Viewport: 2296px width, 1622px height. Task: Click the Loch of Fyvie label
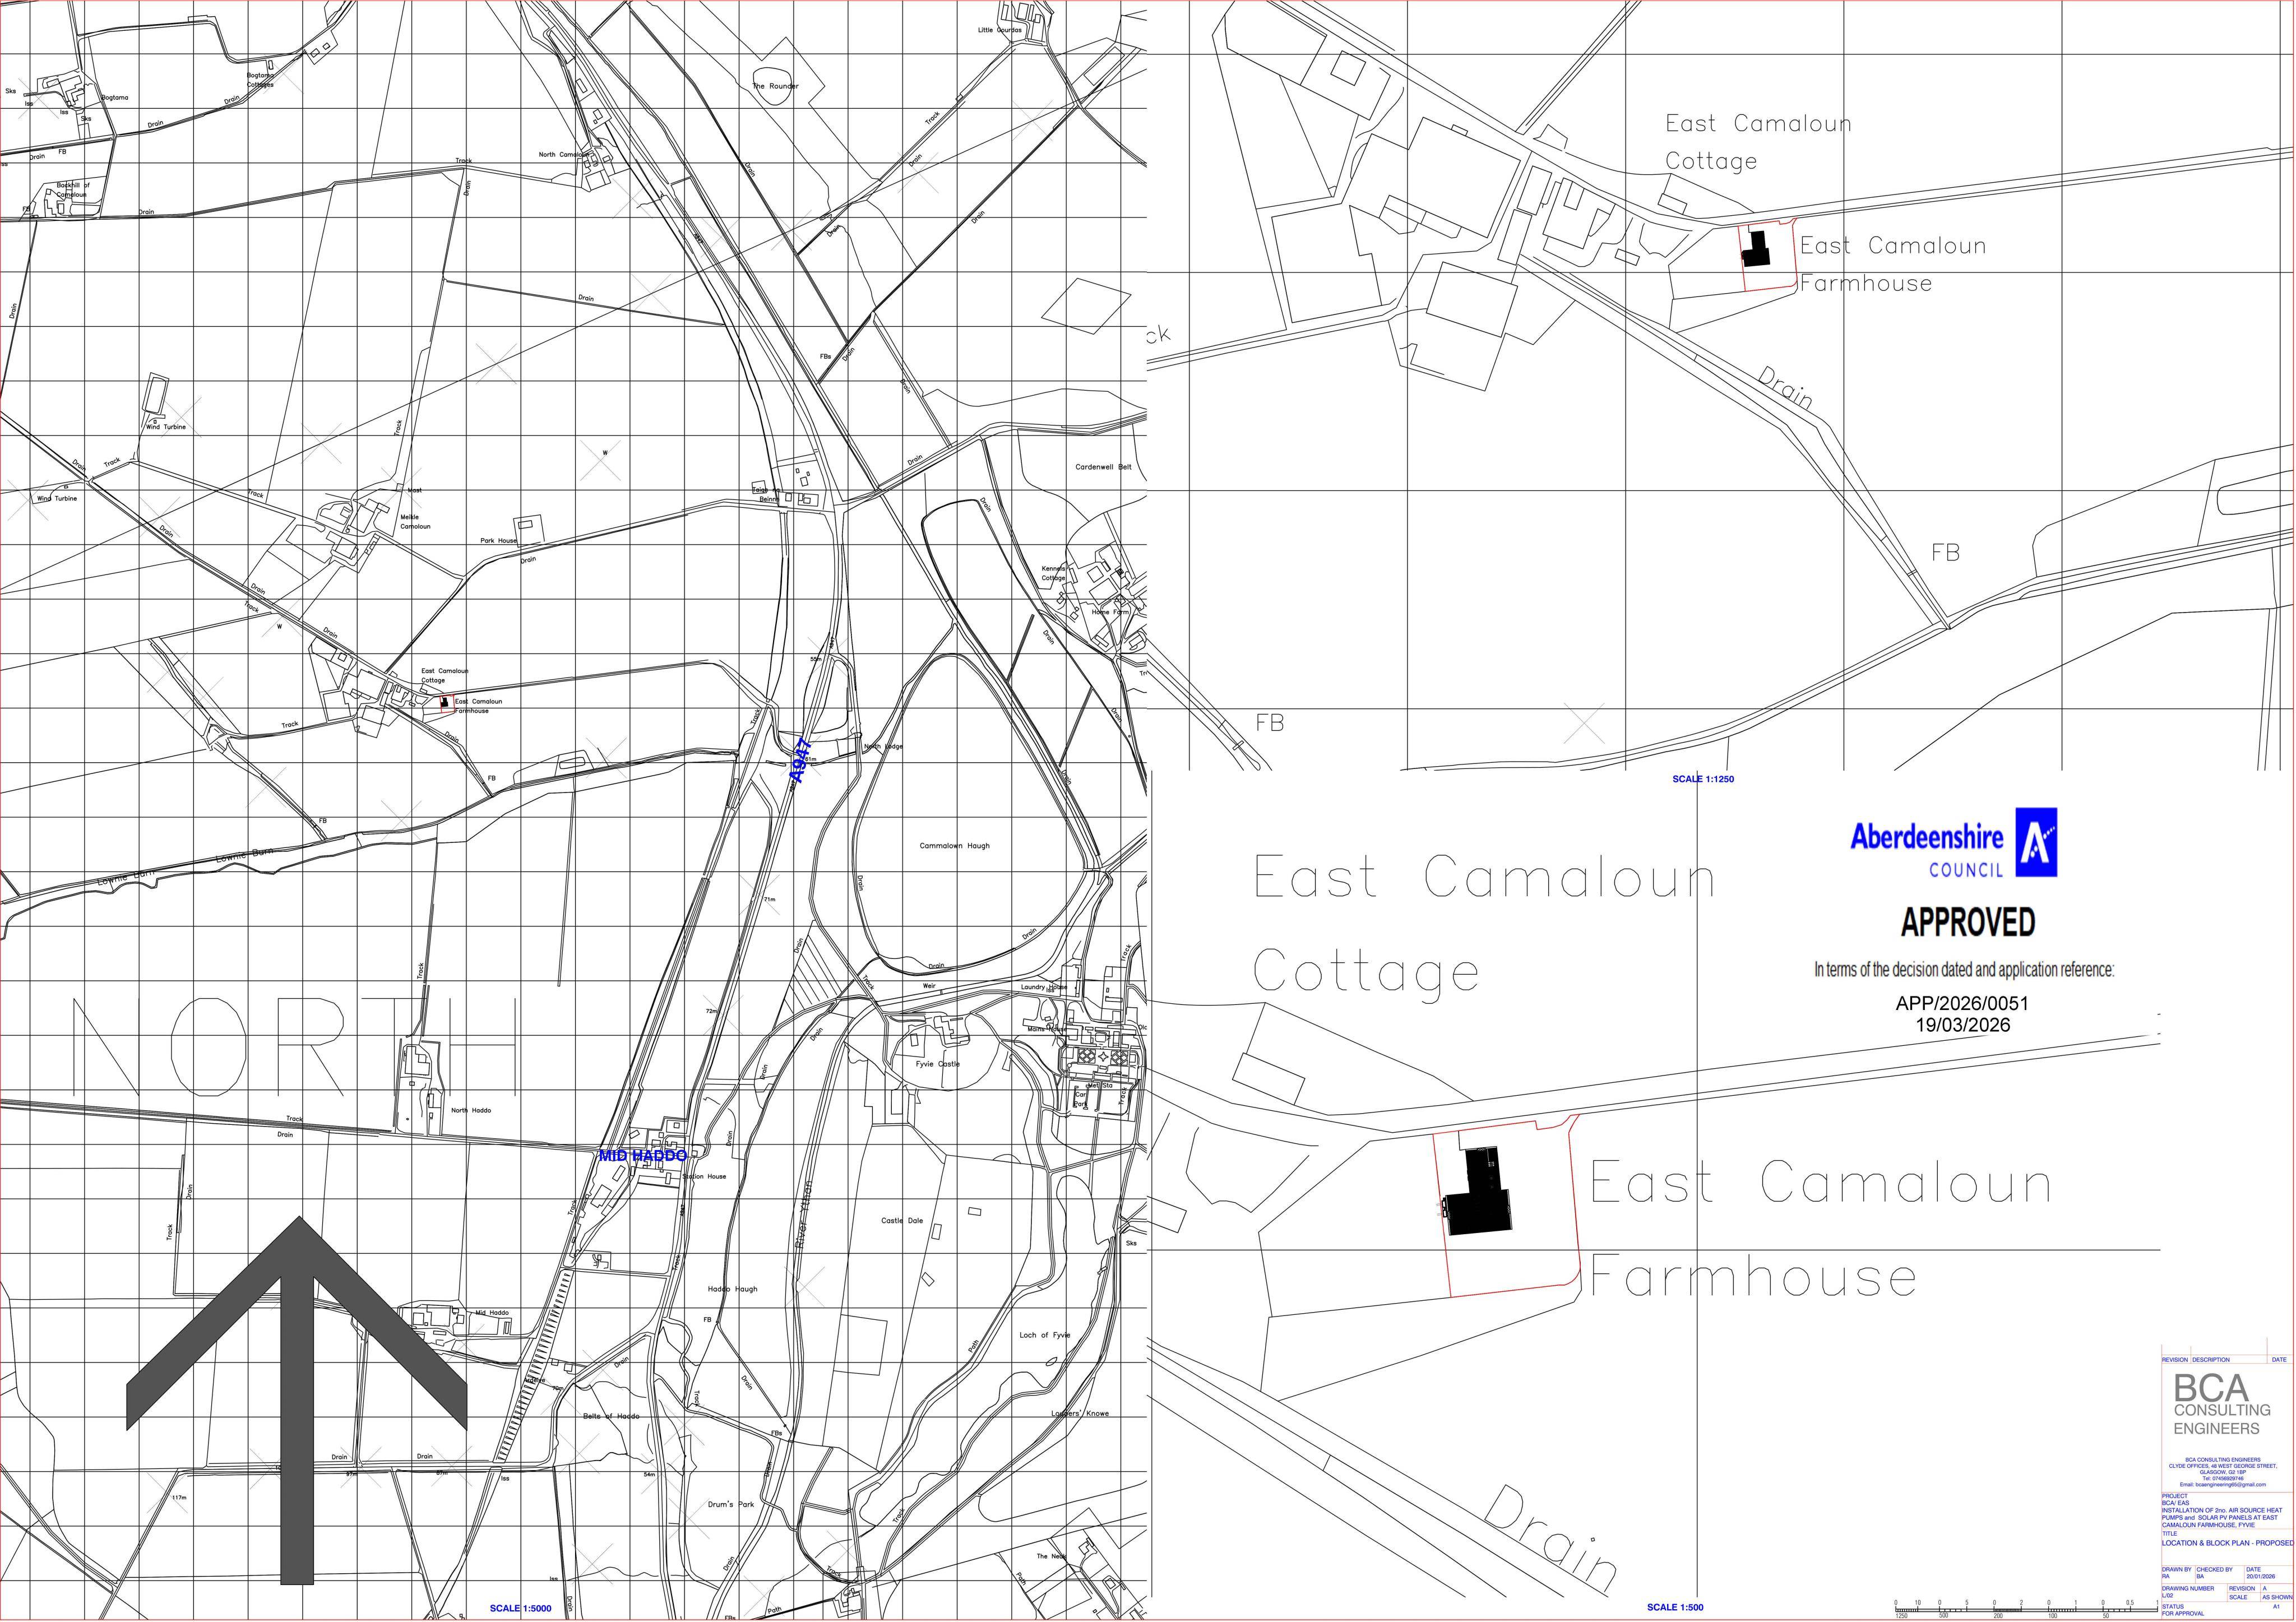click(x=1045, y=1335)
